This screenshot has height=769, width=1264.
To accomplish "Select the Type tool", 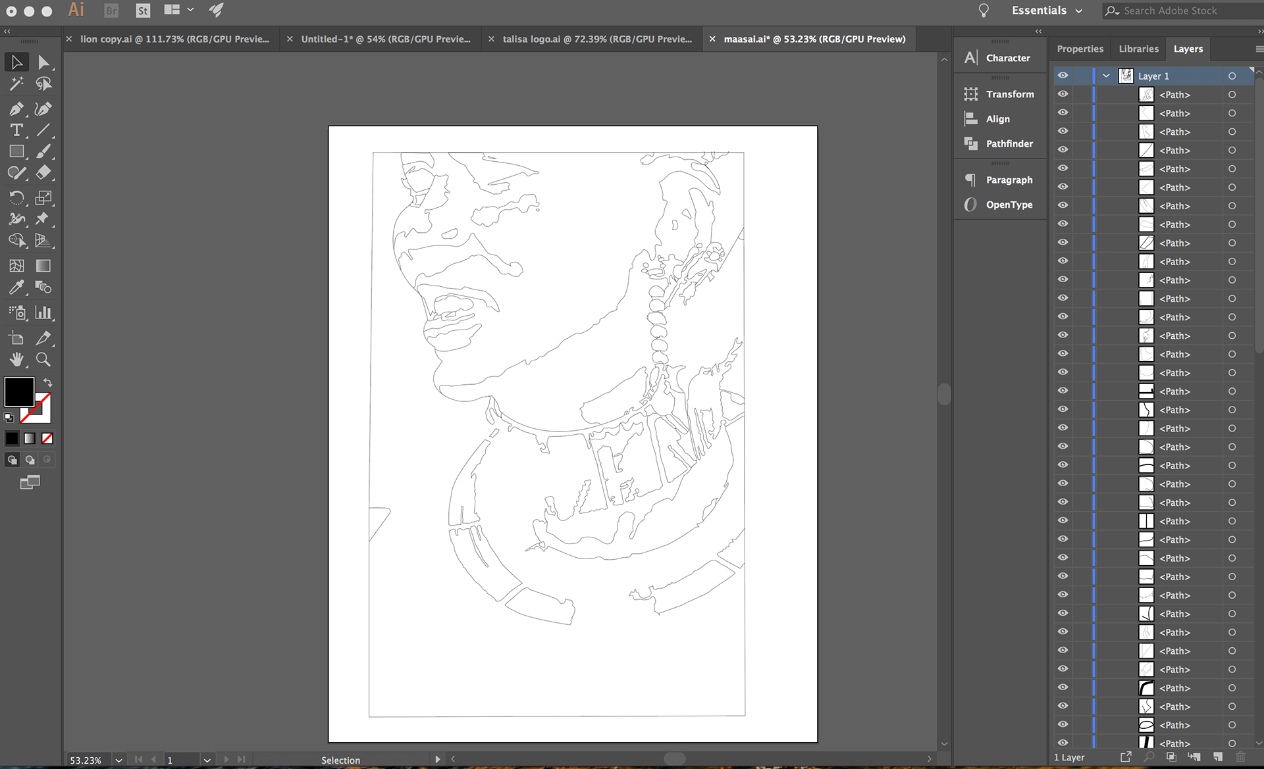I will pyautogui.click(x=16, y=130).
